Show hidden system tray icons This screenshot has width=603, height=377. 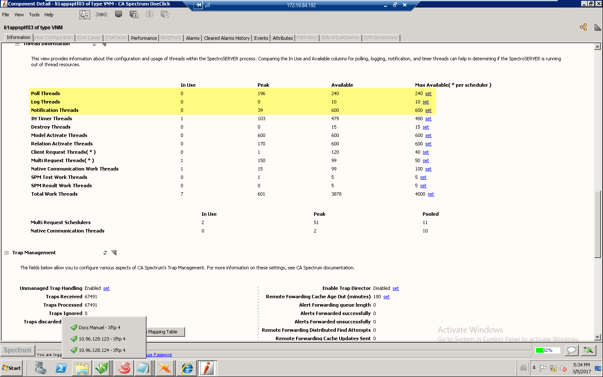coord(534,368)
